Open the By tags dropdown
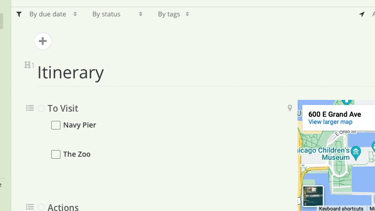This screenshot has width=375, height=211. pos(174,14)
